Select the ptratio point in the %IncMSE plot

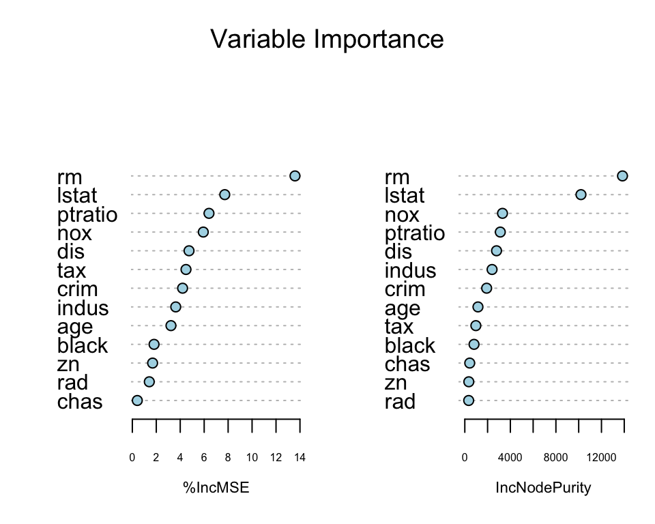pos(209,214)
